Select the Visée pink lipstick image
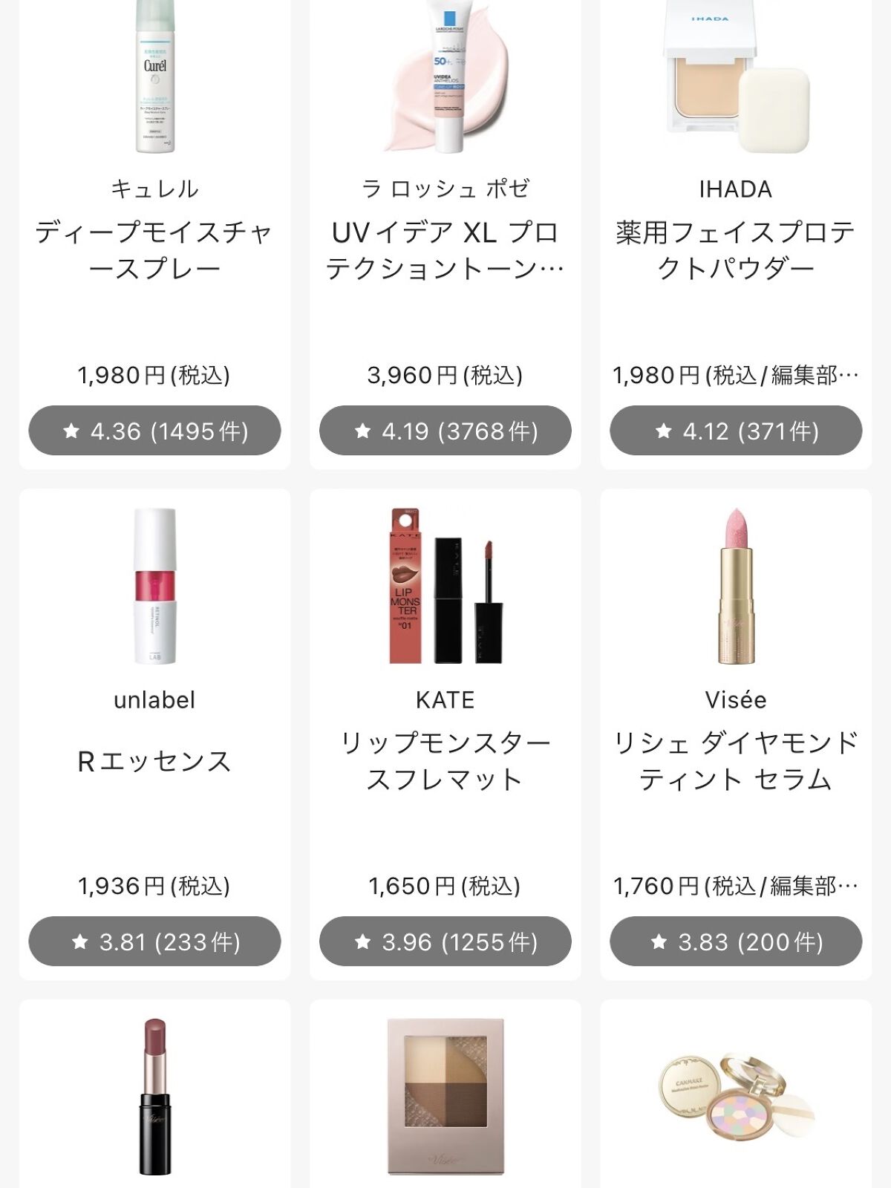 (735, 585)
